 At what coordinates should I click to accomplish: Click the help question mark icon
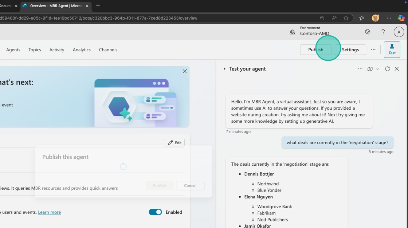(383, 32)
